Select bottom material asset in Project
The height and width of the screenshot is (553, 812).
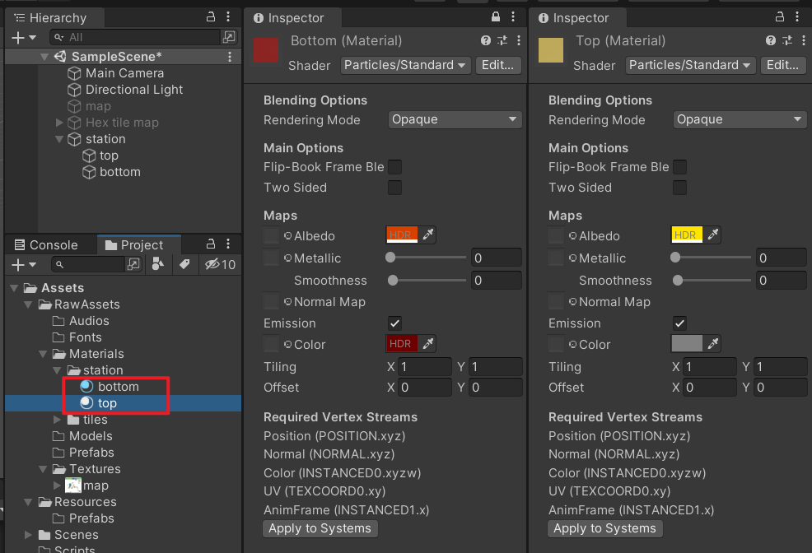click(118, 387)
